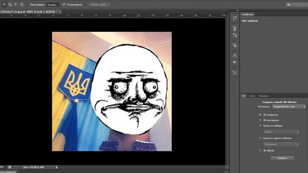Click the Создать новый 3D-объект heading

click(280, 102)
